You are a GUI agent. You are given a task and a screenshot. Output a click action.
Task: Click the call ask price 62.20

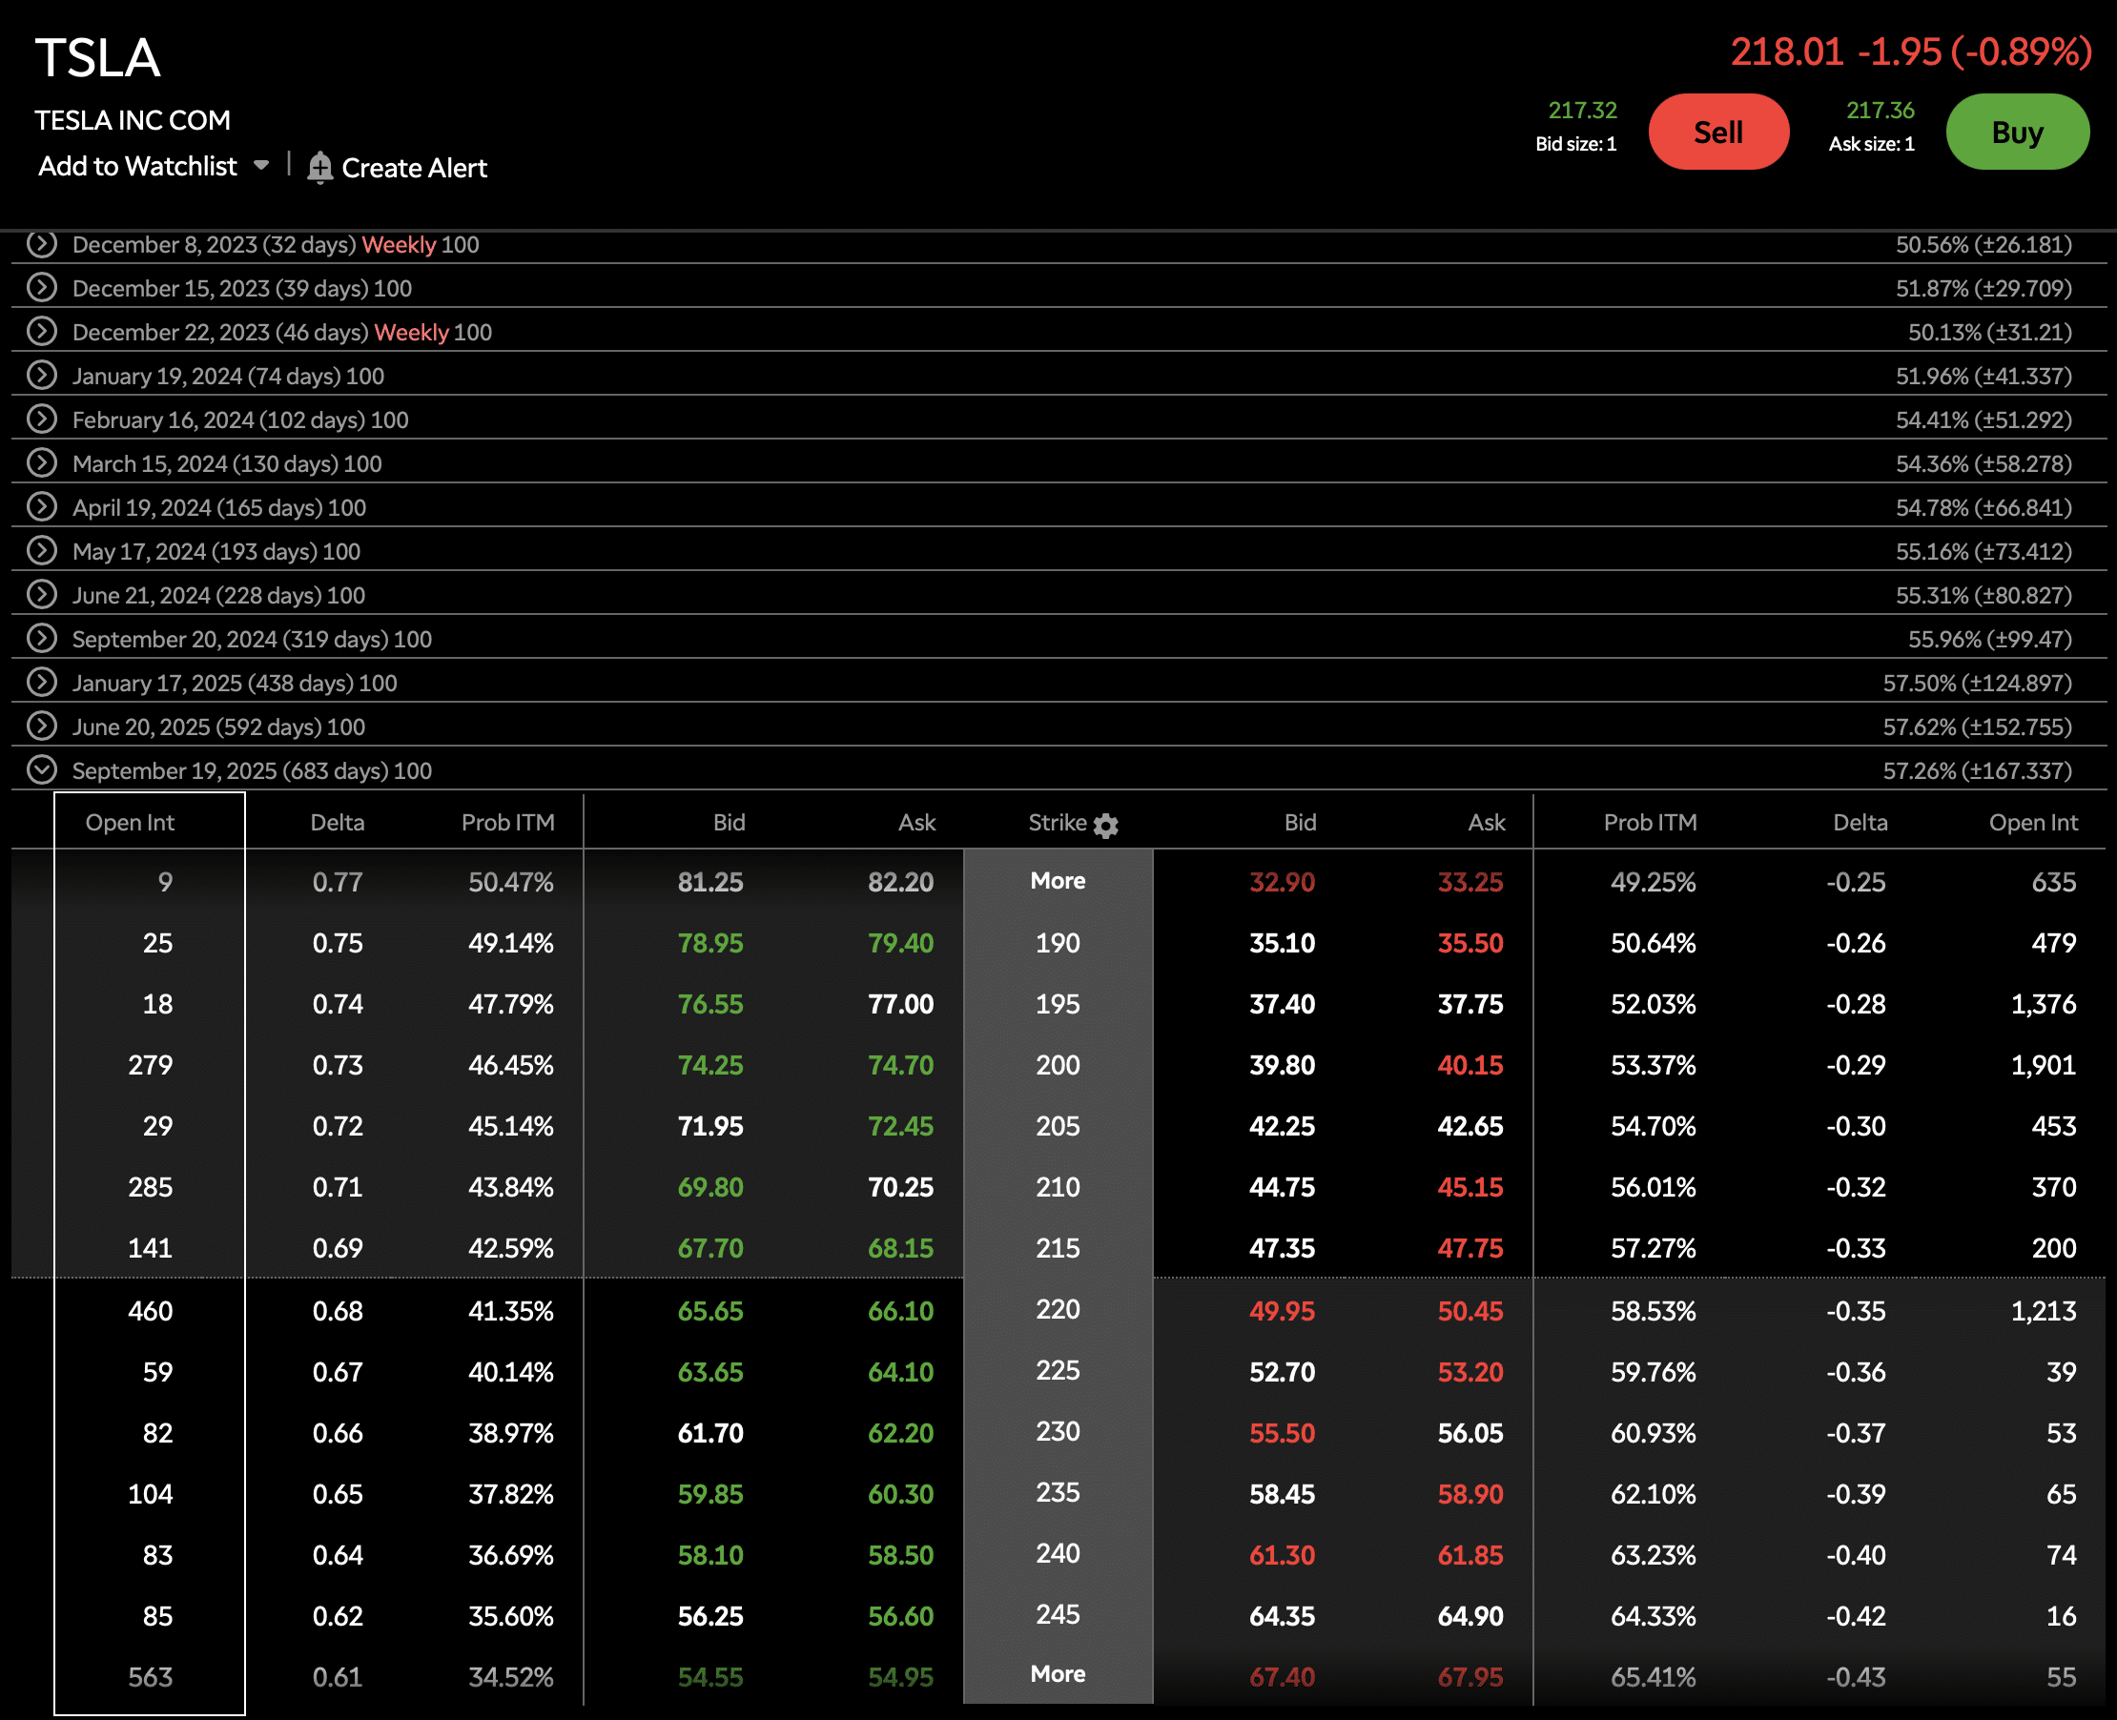click(900, 1433)
